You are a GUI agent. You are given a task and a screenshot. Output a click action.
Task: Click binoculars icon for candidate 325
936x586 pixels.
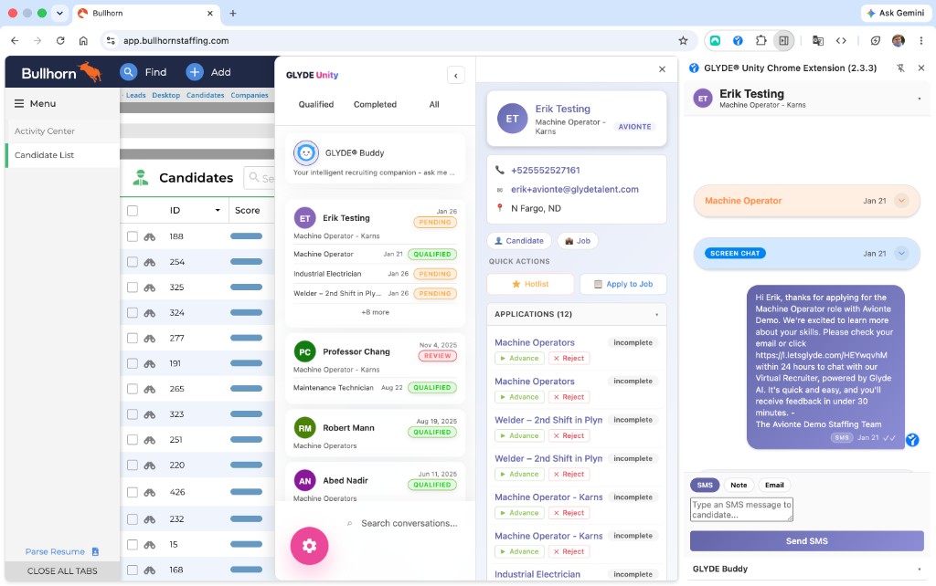tap(150, 288)
